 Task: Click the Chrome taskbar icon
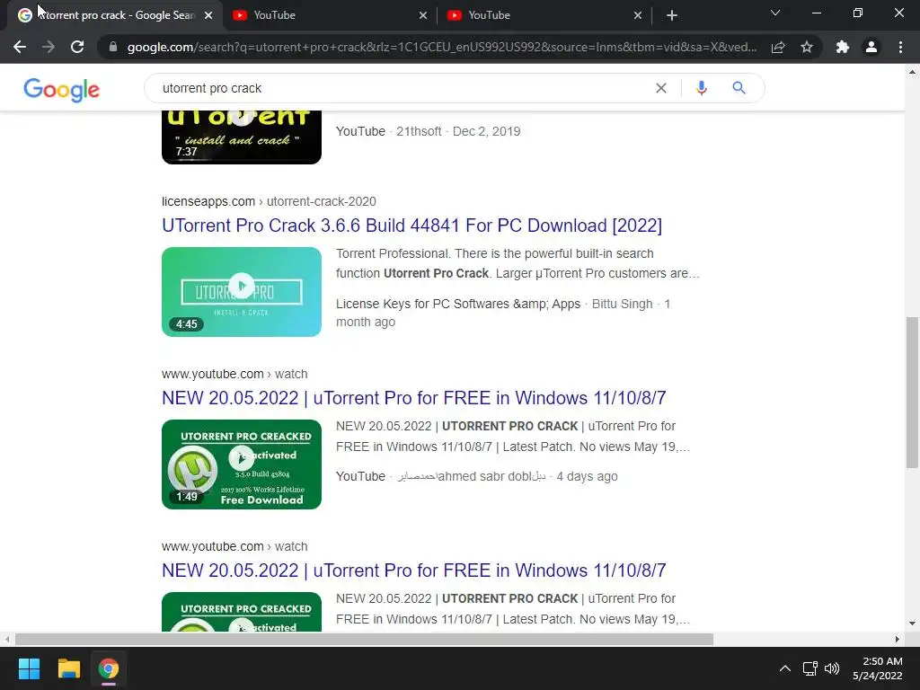(108, 668)
